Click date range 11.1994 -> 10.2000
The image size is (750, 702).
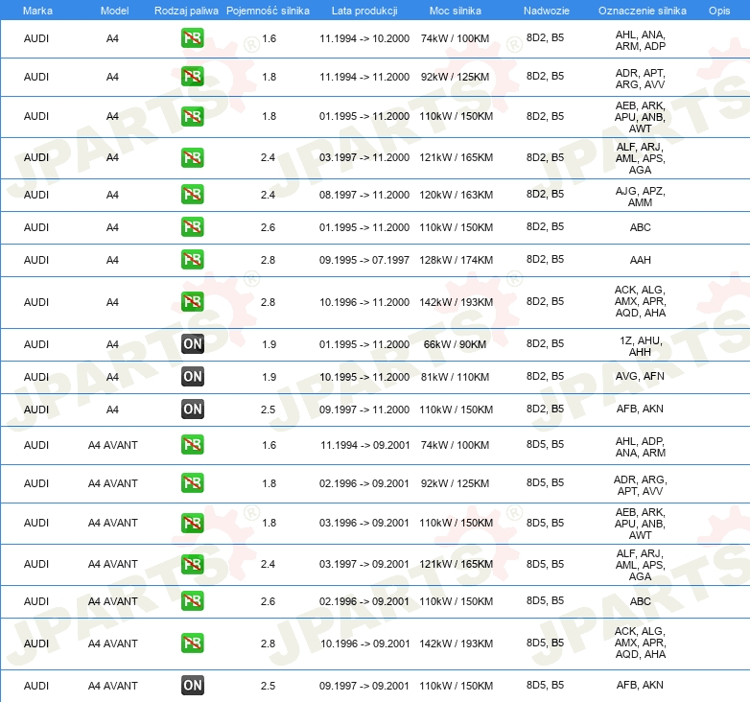pyautogui.click(x=364, y=38)
